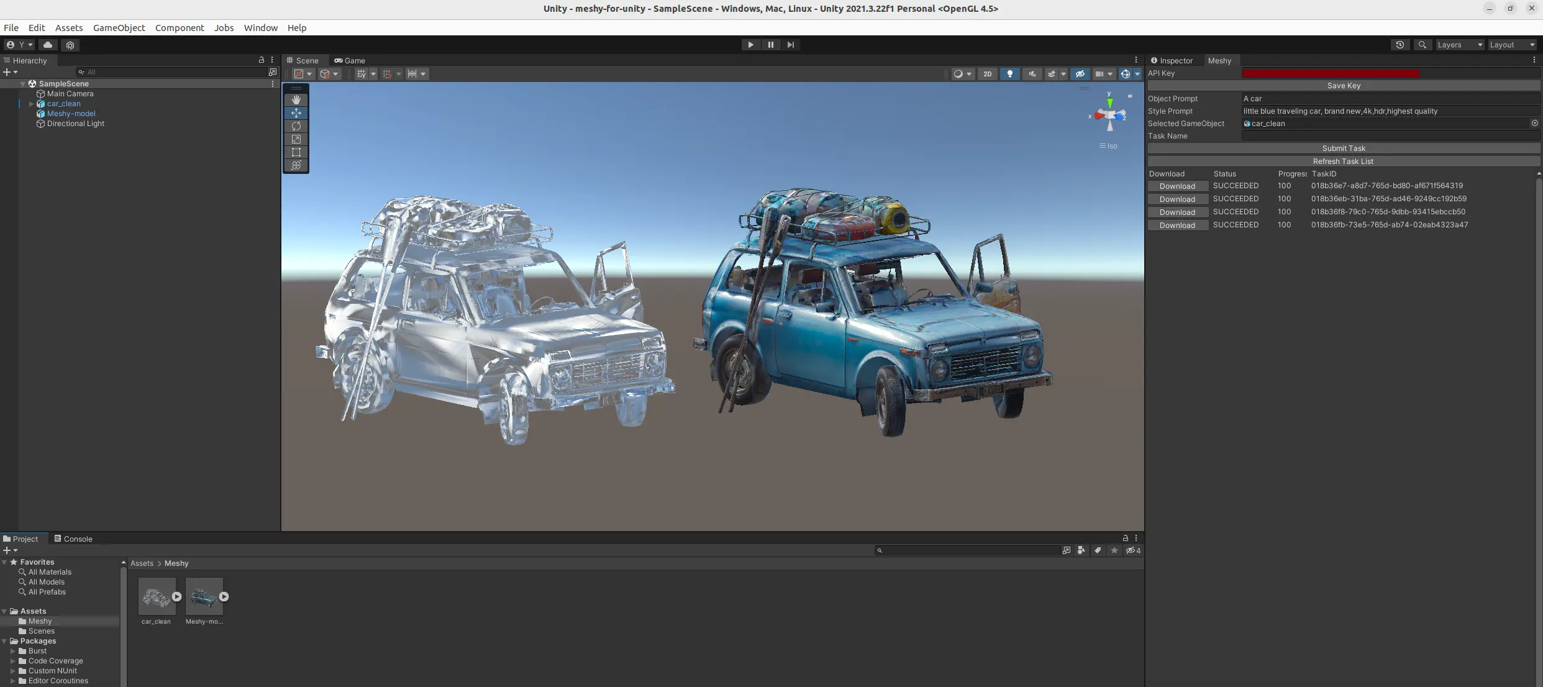Screen dimensions: 1543x687
Task: Toggle 2D view mode
Action: tap(988, 74)
